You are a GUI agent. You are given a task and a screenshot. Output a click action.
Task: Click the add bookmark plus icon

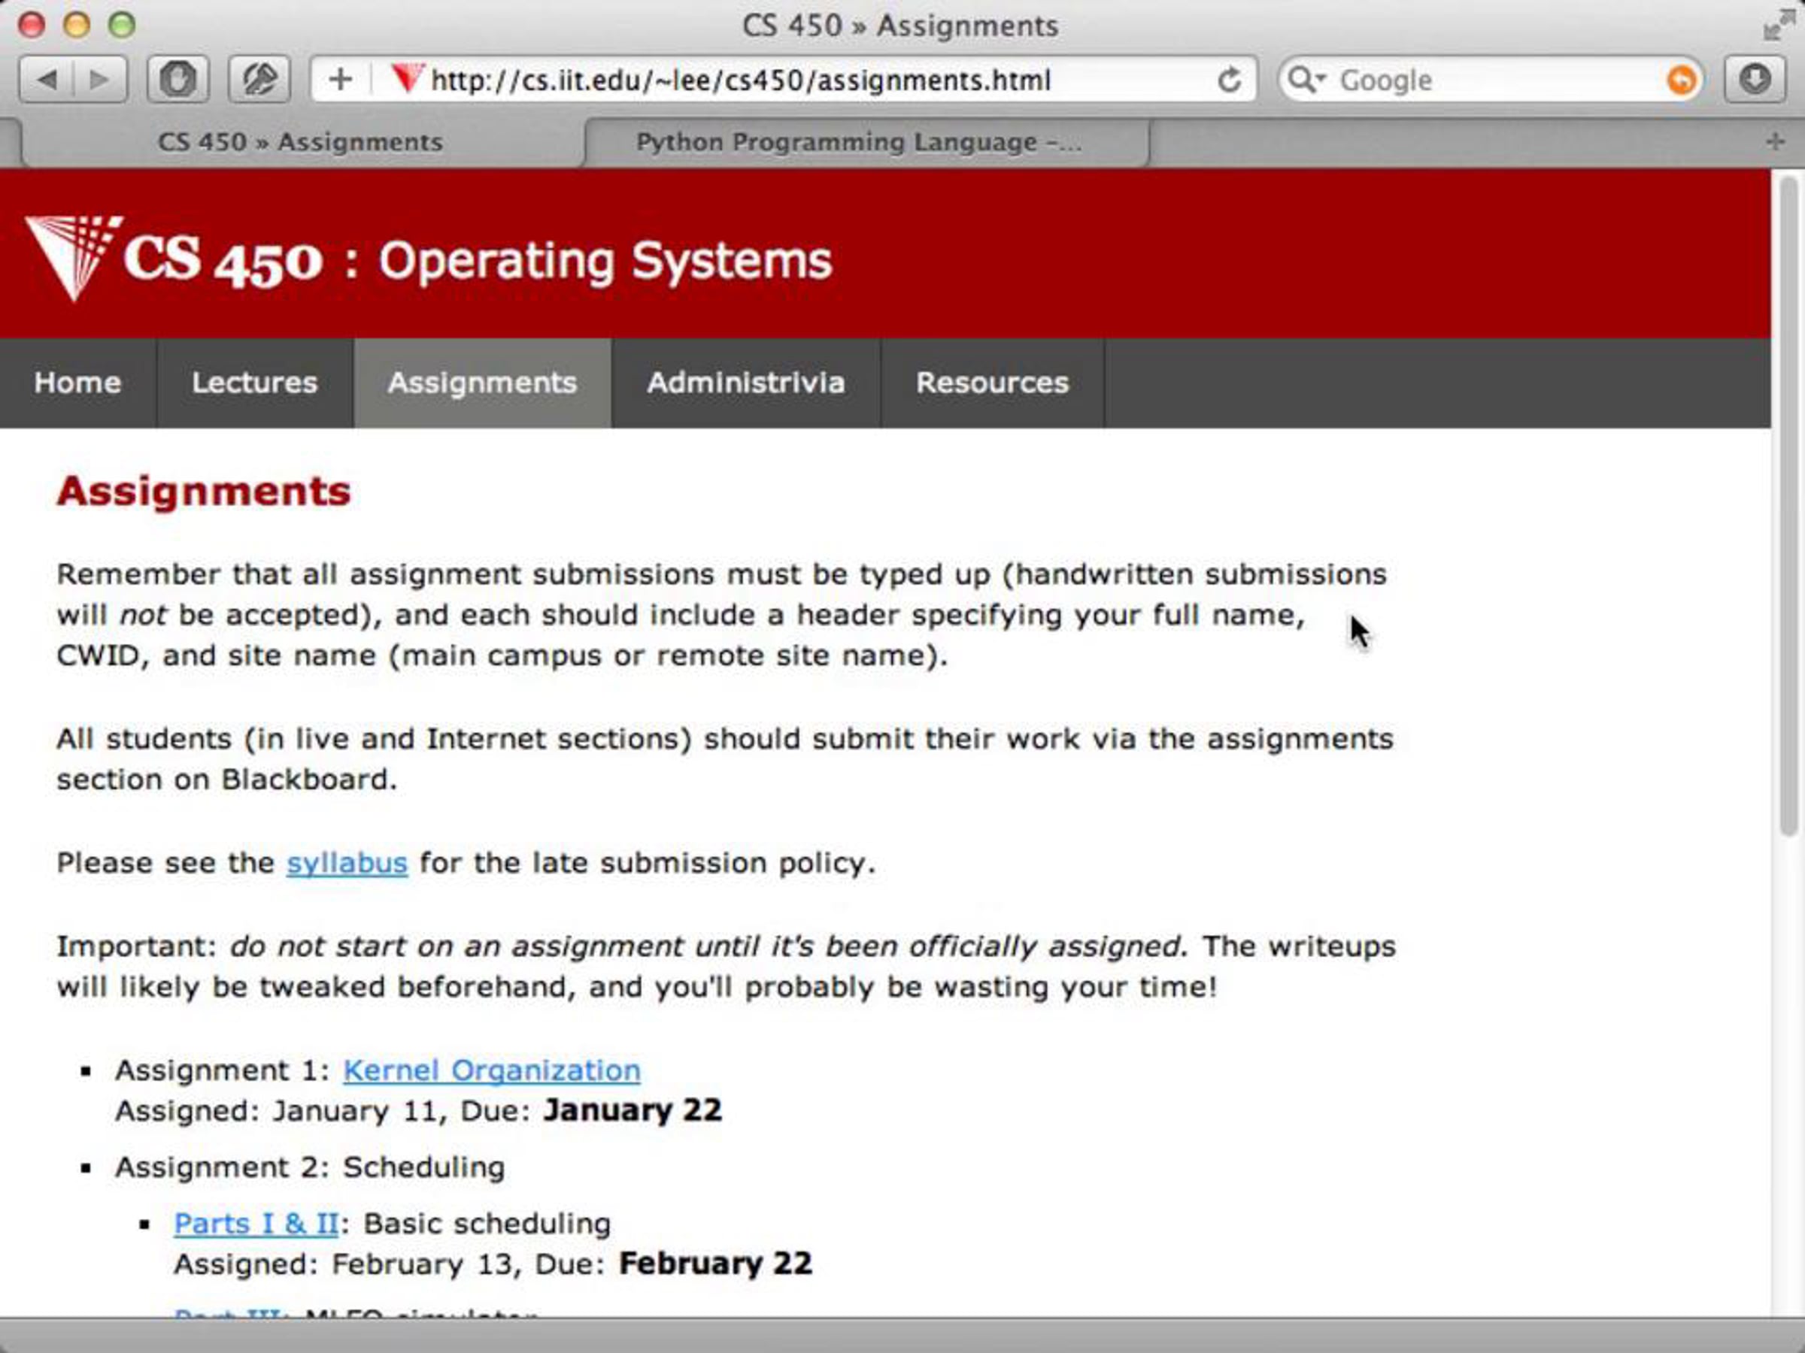(x=340, y=79)
